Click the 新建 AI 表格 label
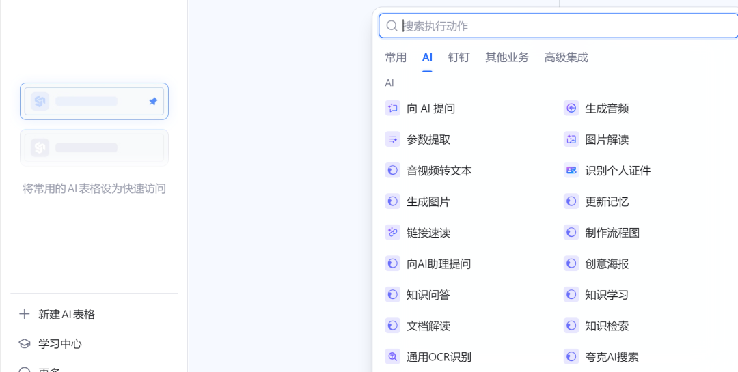The image size is (738, 372). (66, 314)
